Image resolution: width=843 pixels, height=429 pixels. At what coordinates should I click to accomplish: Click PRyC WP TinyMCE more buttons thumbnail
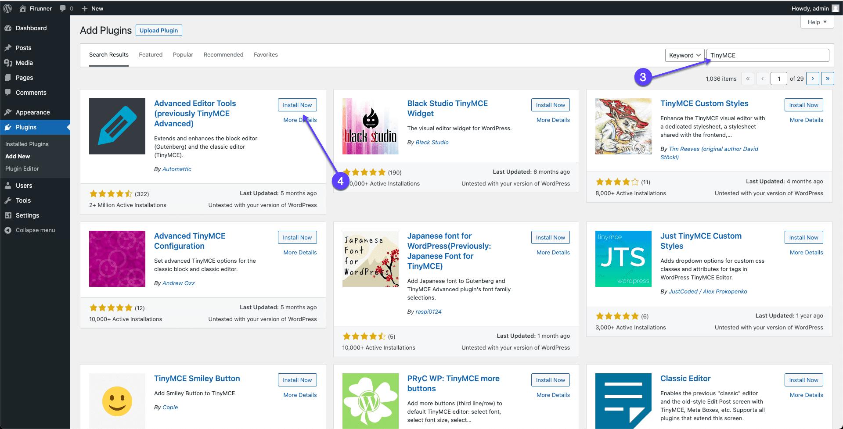(x=370, y=401)
